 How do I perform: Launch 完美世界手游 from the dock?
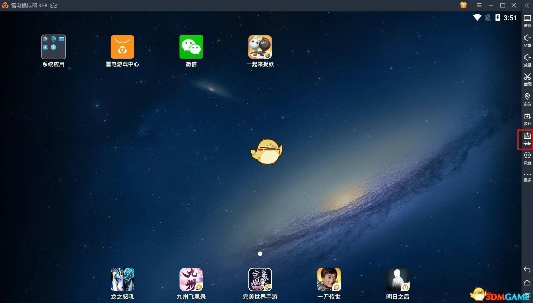[260, 280]
